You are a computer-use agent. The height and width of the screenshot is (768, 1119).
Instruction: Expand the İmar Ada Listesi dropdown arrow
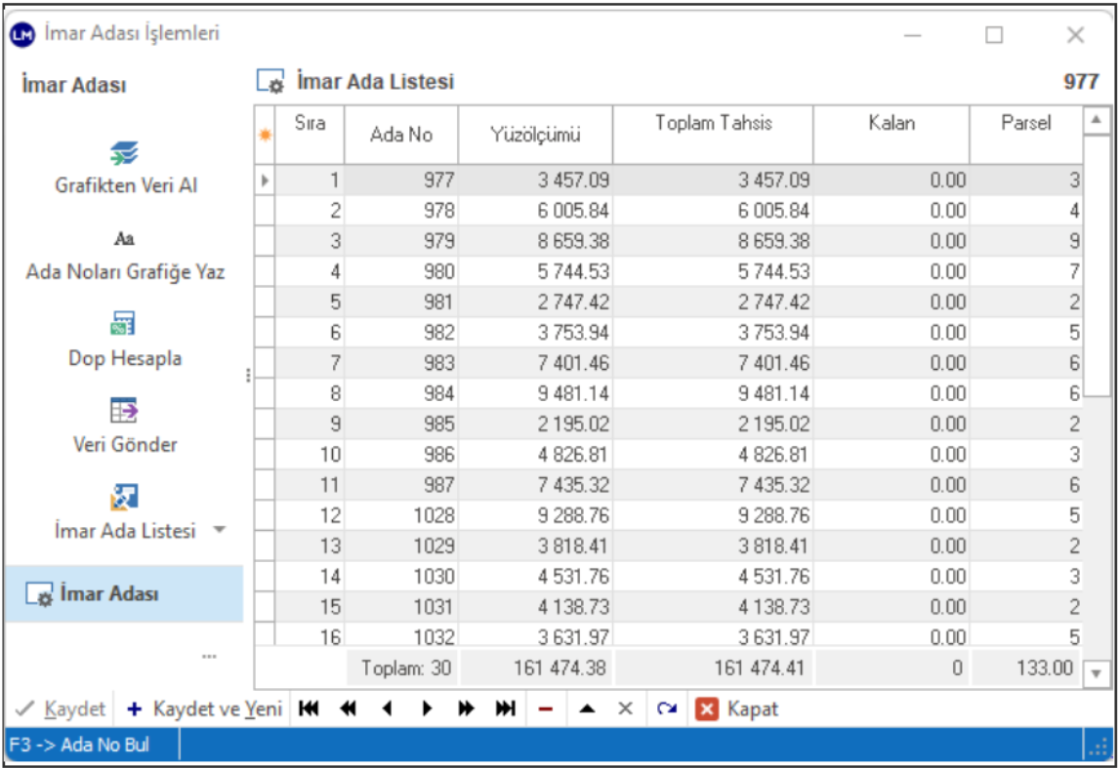[220, 530]
